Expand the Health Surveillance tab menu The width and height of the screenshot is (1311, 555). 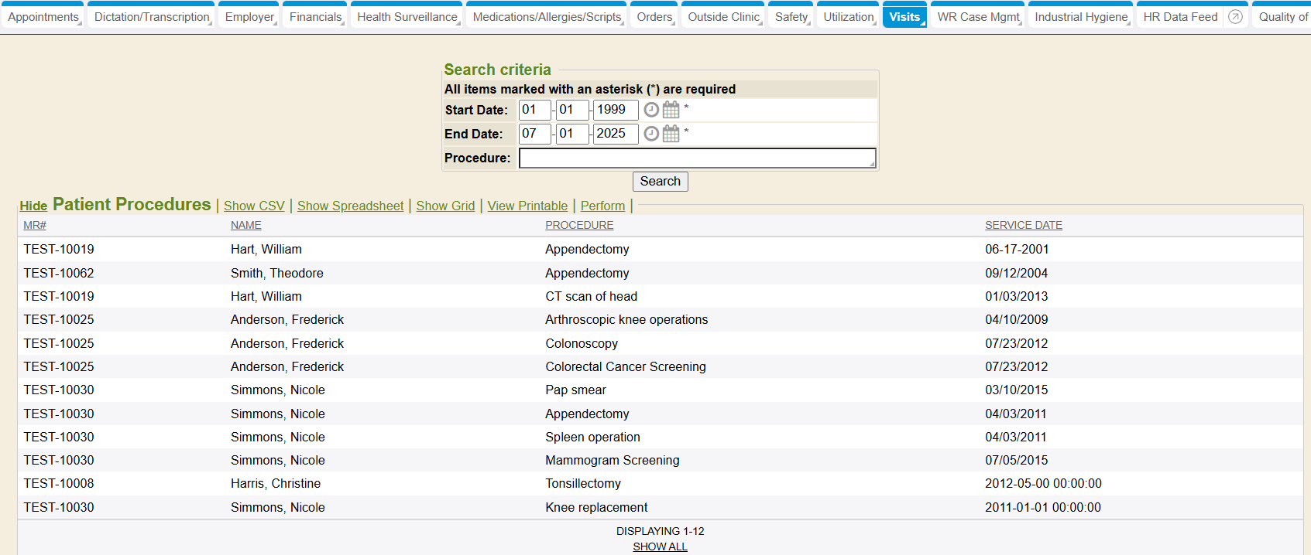[407, 17]
